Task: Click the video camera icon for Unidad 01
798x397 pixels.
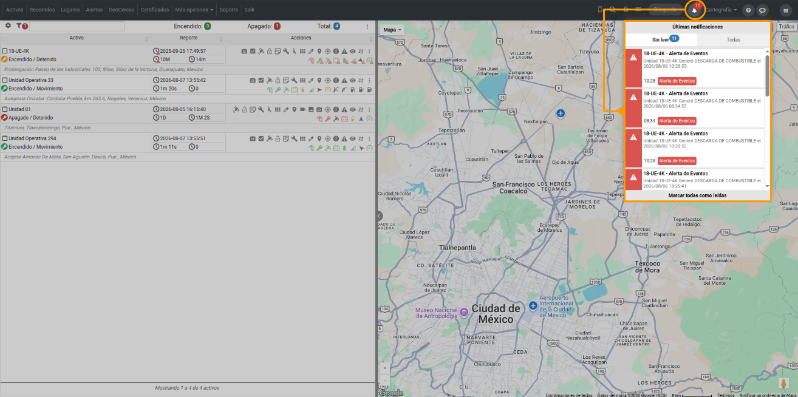Action: click(302, 109)
